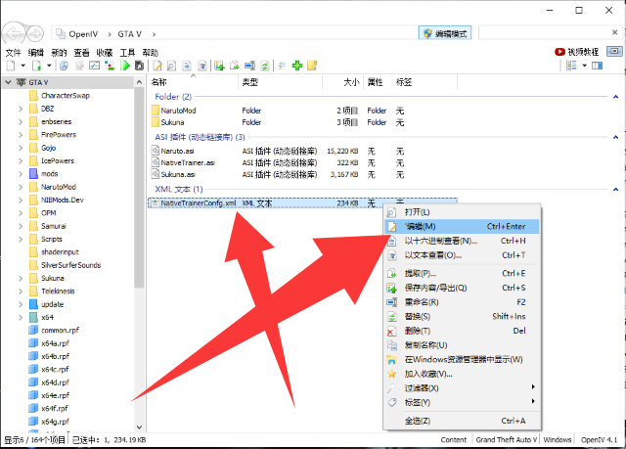Choose 加入收藏(V) in context menu
Viewport: 626px width, 449px height.
click(462, 374)
